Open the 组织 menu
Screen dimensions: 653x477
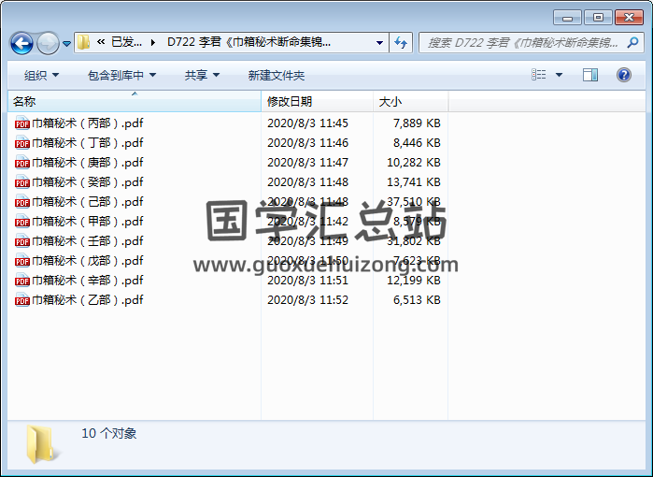pyautogui.click(x=41, y=75)
